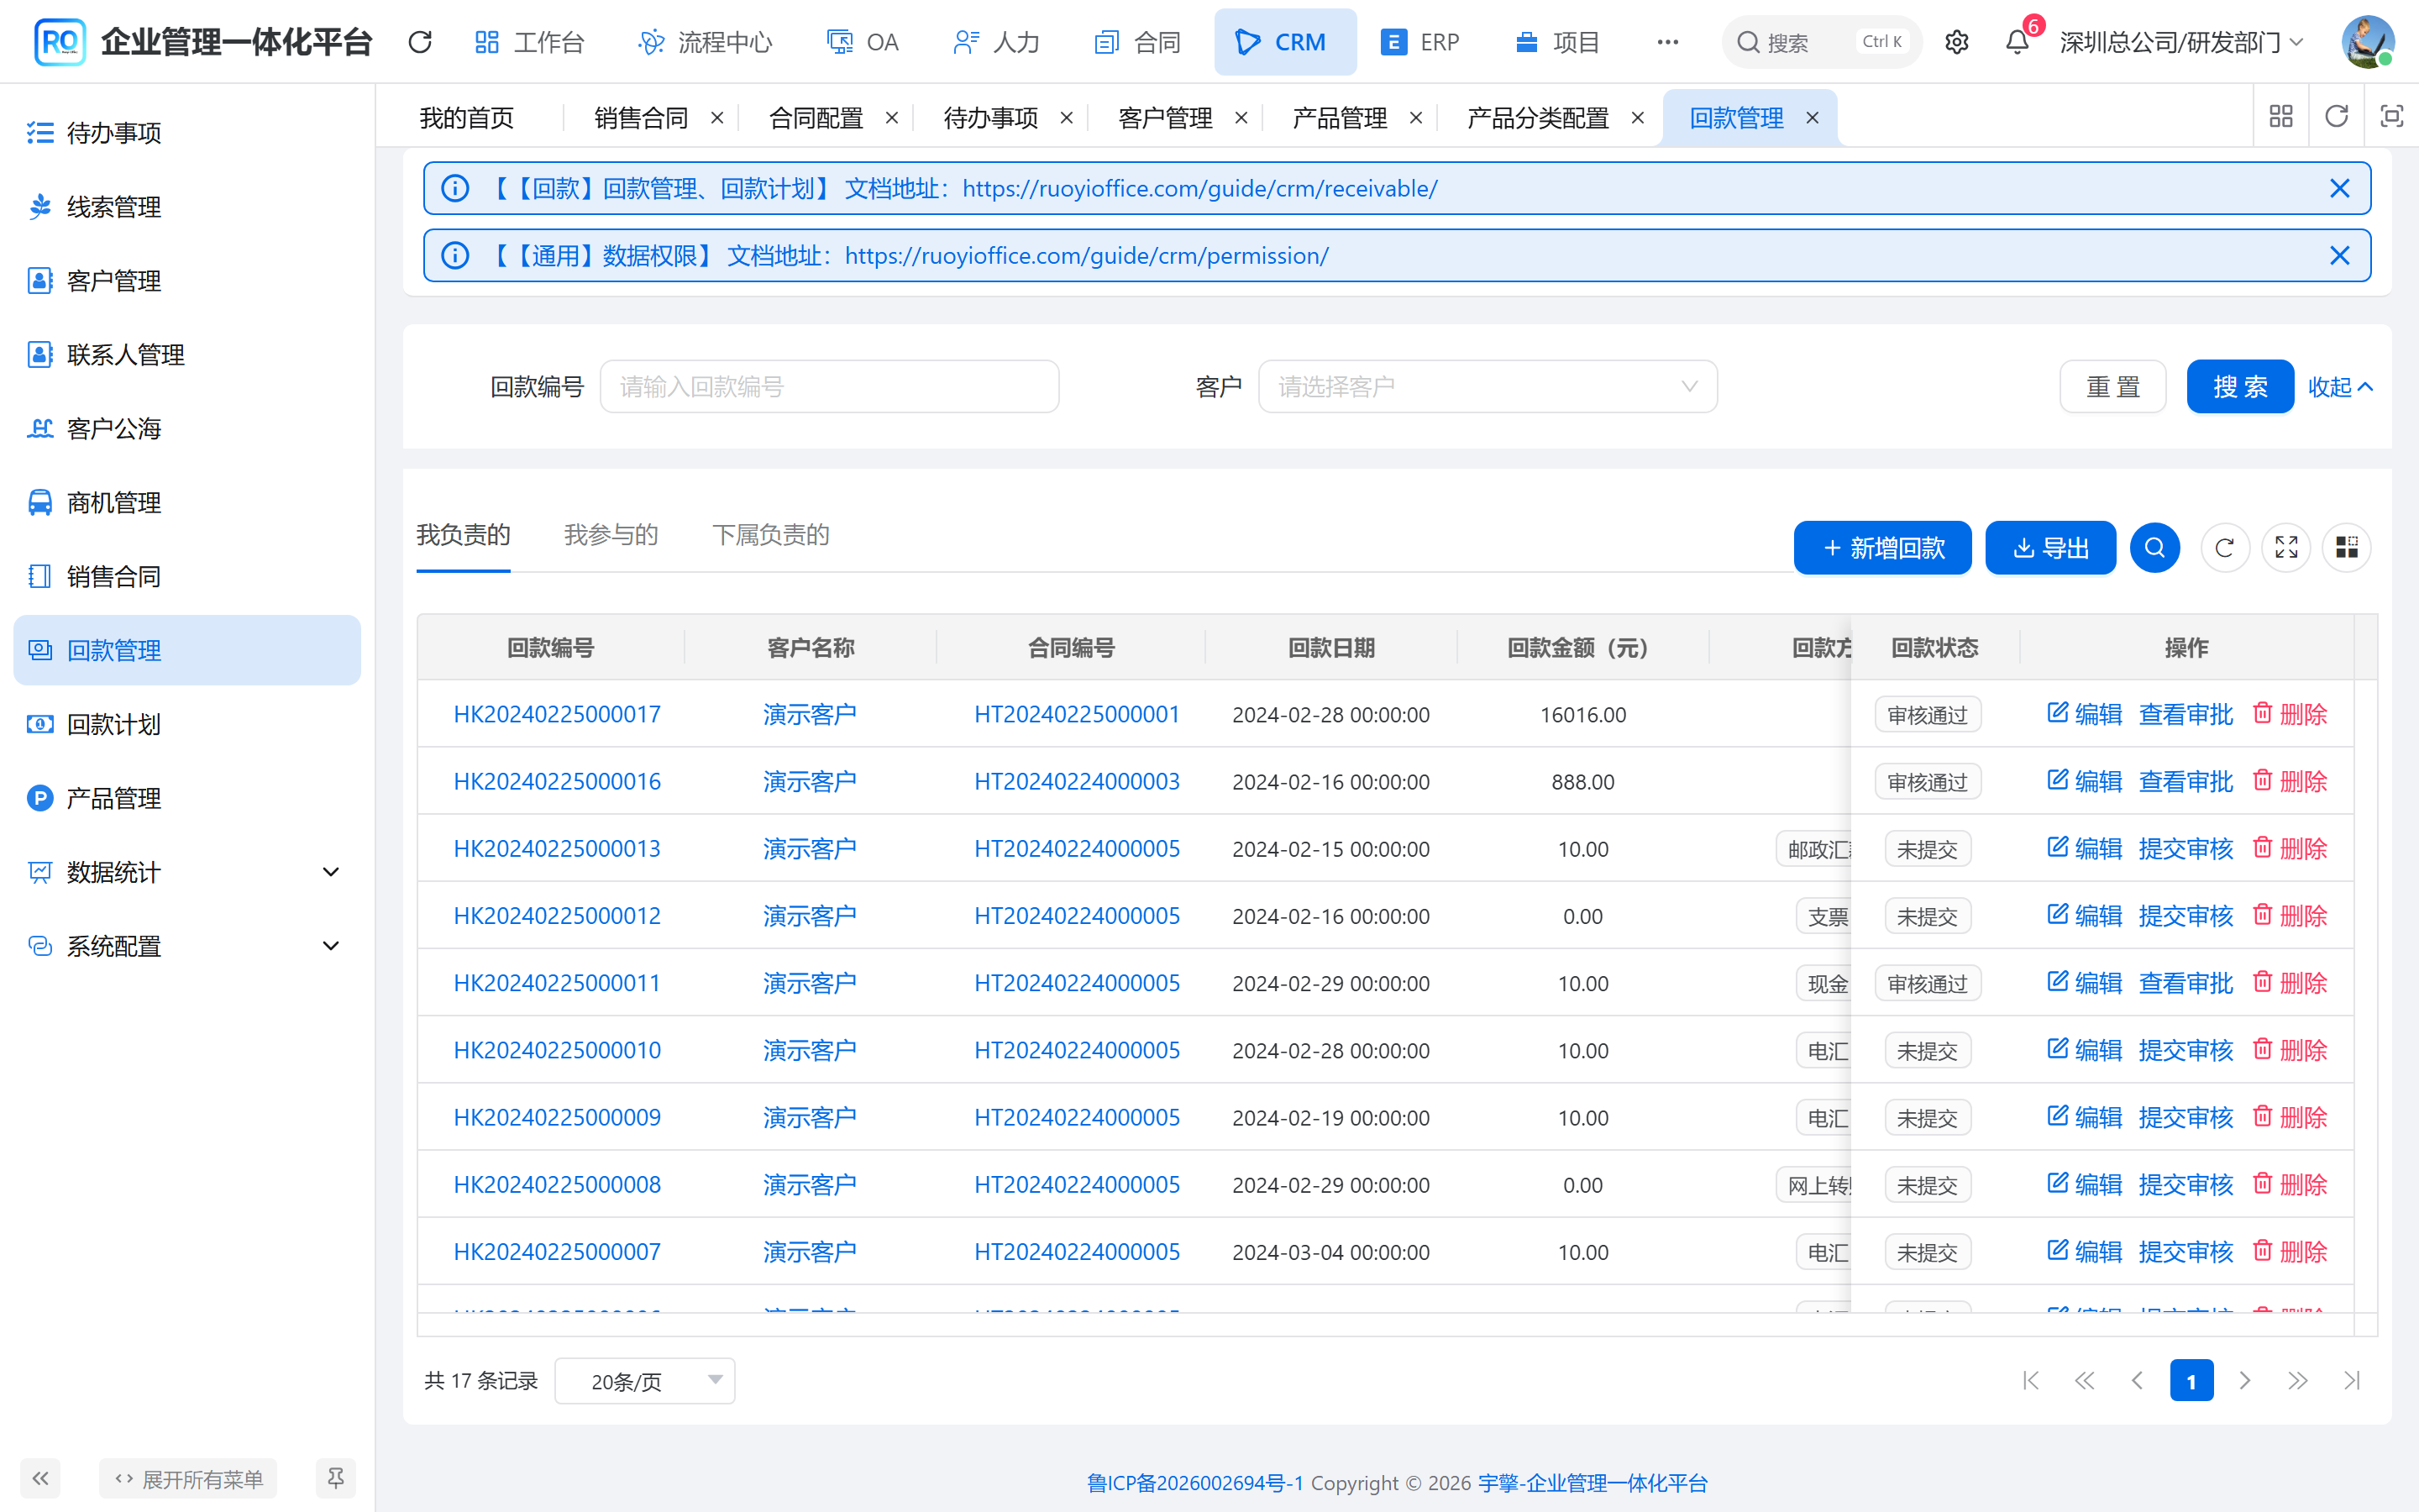Image resolution: width=2419 pixels, height=1512 pixels.
Task: Collapse search form via 收起
Action: point(2340,387)
